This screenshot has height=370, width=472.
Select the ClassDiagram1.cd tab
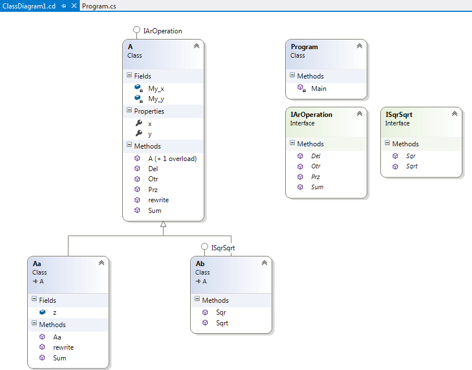29,6
